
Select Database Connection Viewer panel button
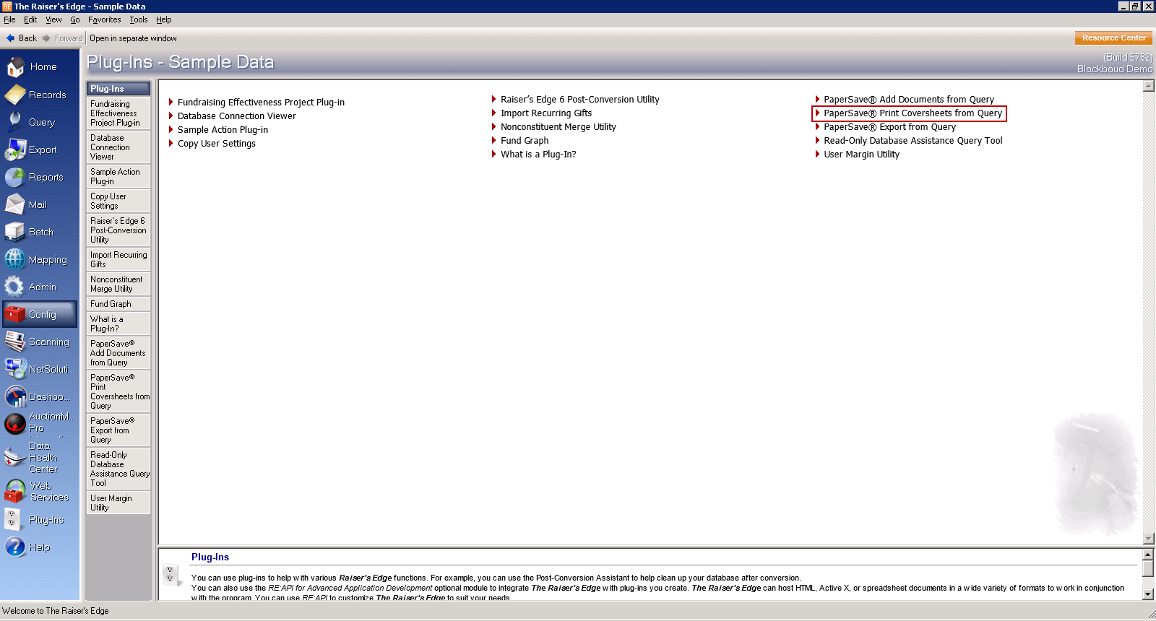coord(118,147)
